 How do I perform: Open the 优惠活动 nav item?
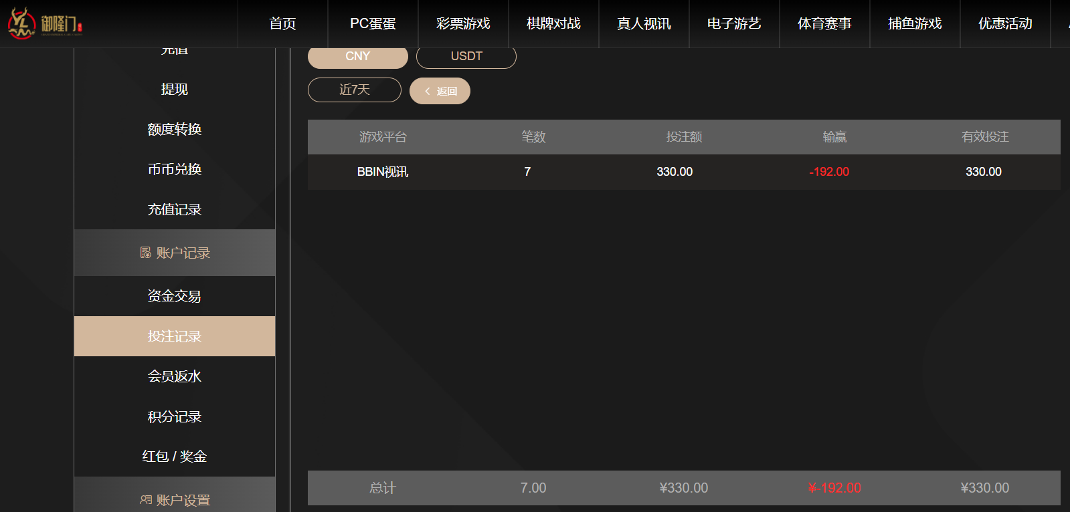coord(1005,23)
